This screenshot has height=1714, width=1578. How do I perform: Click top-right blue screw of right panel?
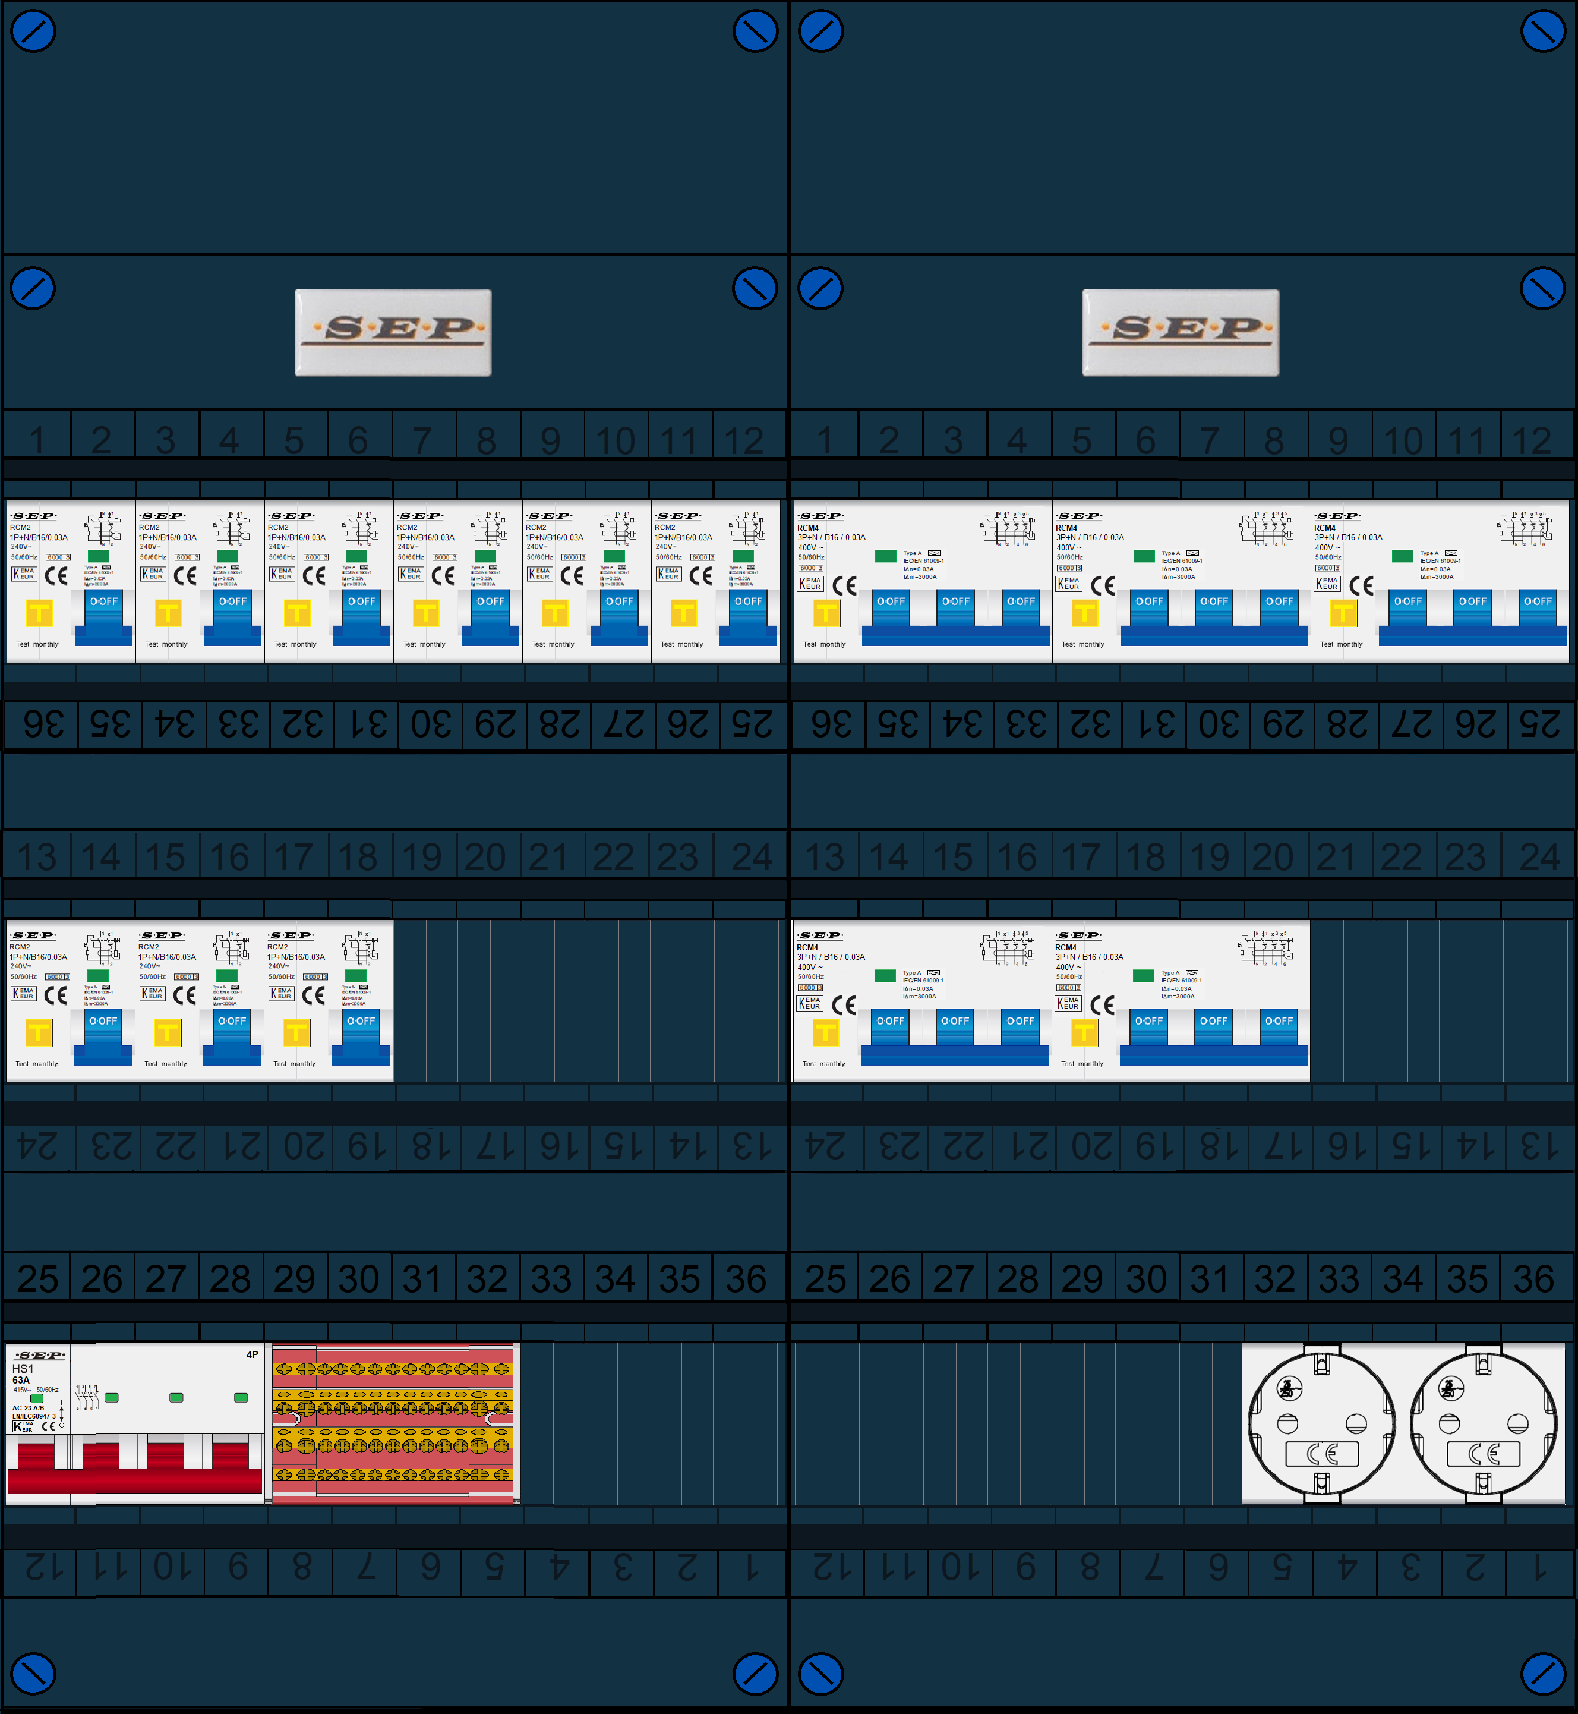click(x=1543, y=31)
